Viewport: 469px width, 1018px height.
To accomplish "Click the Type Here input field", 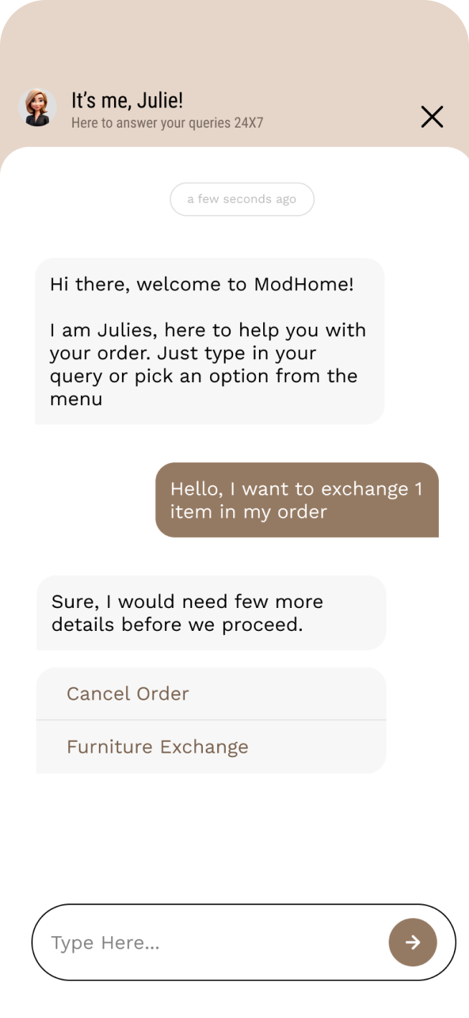I will coord(143,942).
